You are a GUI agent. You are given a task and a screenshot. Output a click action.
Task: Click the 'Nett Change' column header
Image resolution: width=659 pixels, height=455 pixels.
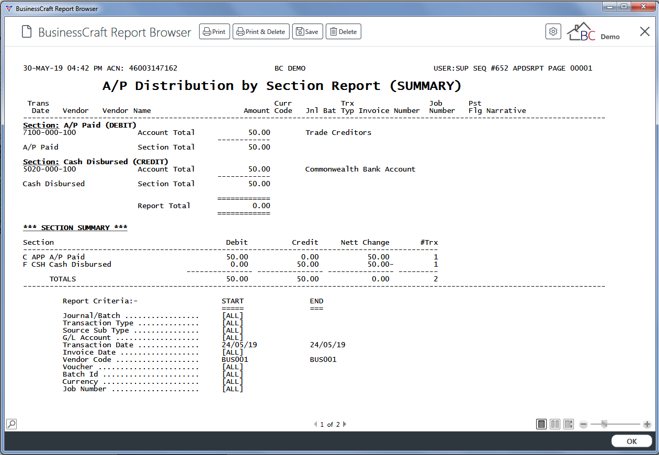point(365,242)
